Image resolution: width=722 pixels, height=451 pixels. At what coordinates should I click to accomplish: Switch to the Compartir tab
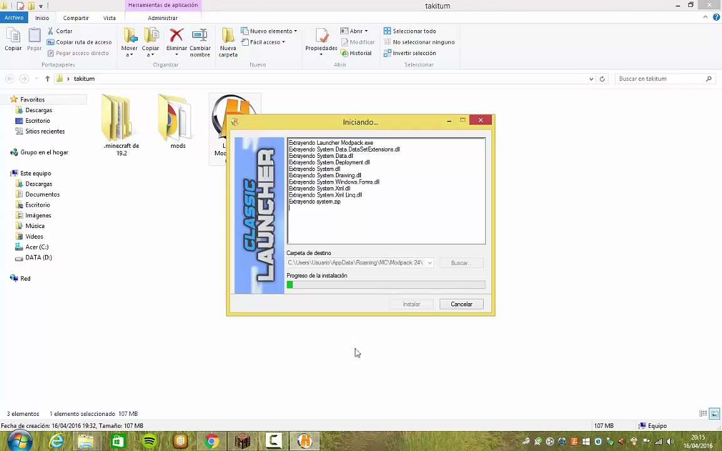click(76, 18)
